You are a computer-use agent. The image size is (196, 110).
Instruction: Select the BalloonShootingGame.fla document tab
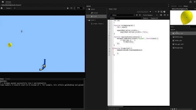11,5
